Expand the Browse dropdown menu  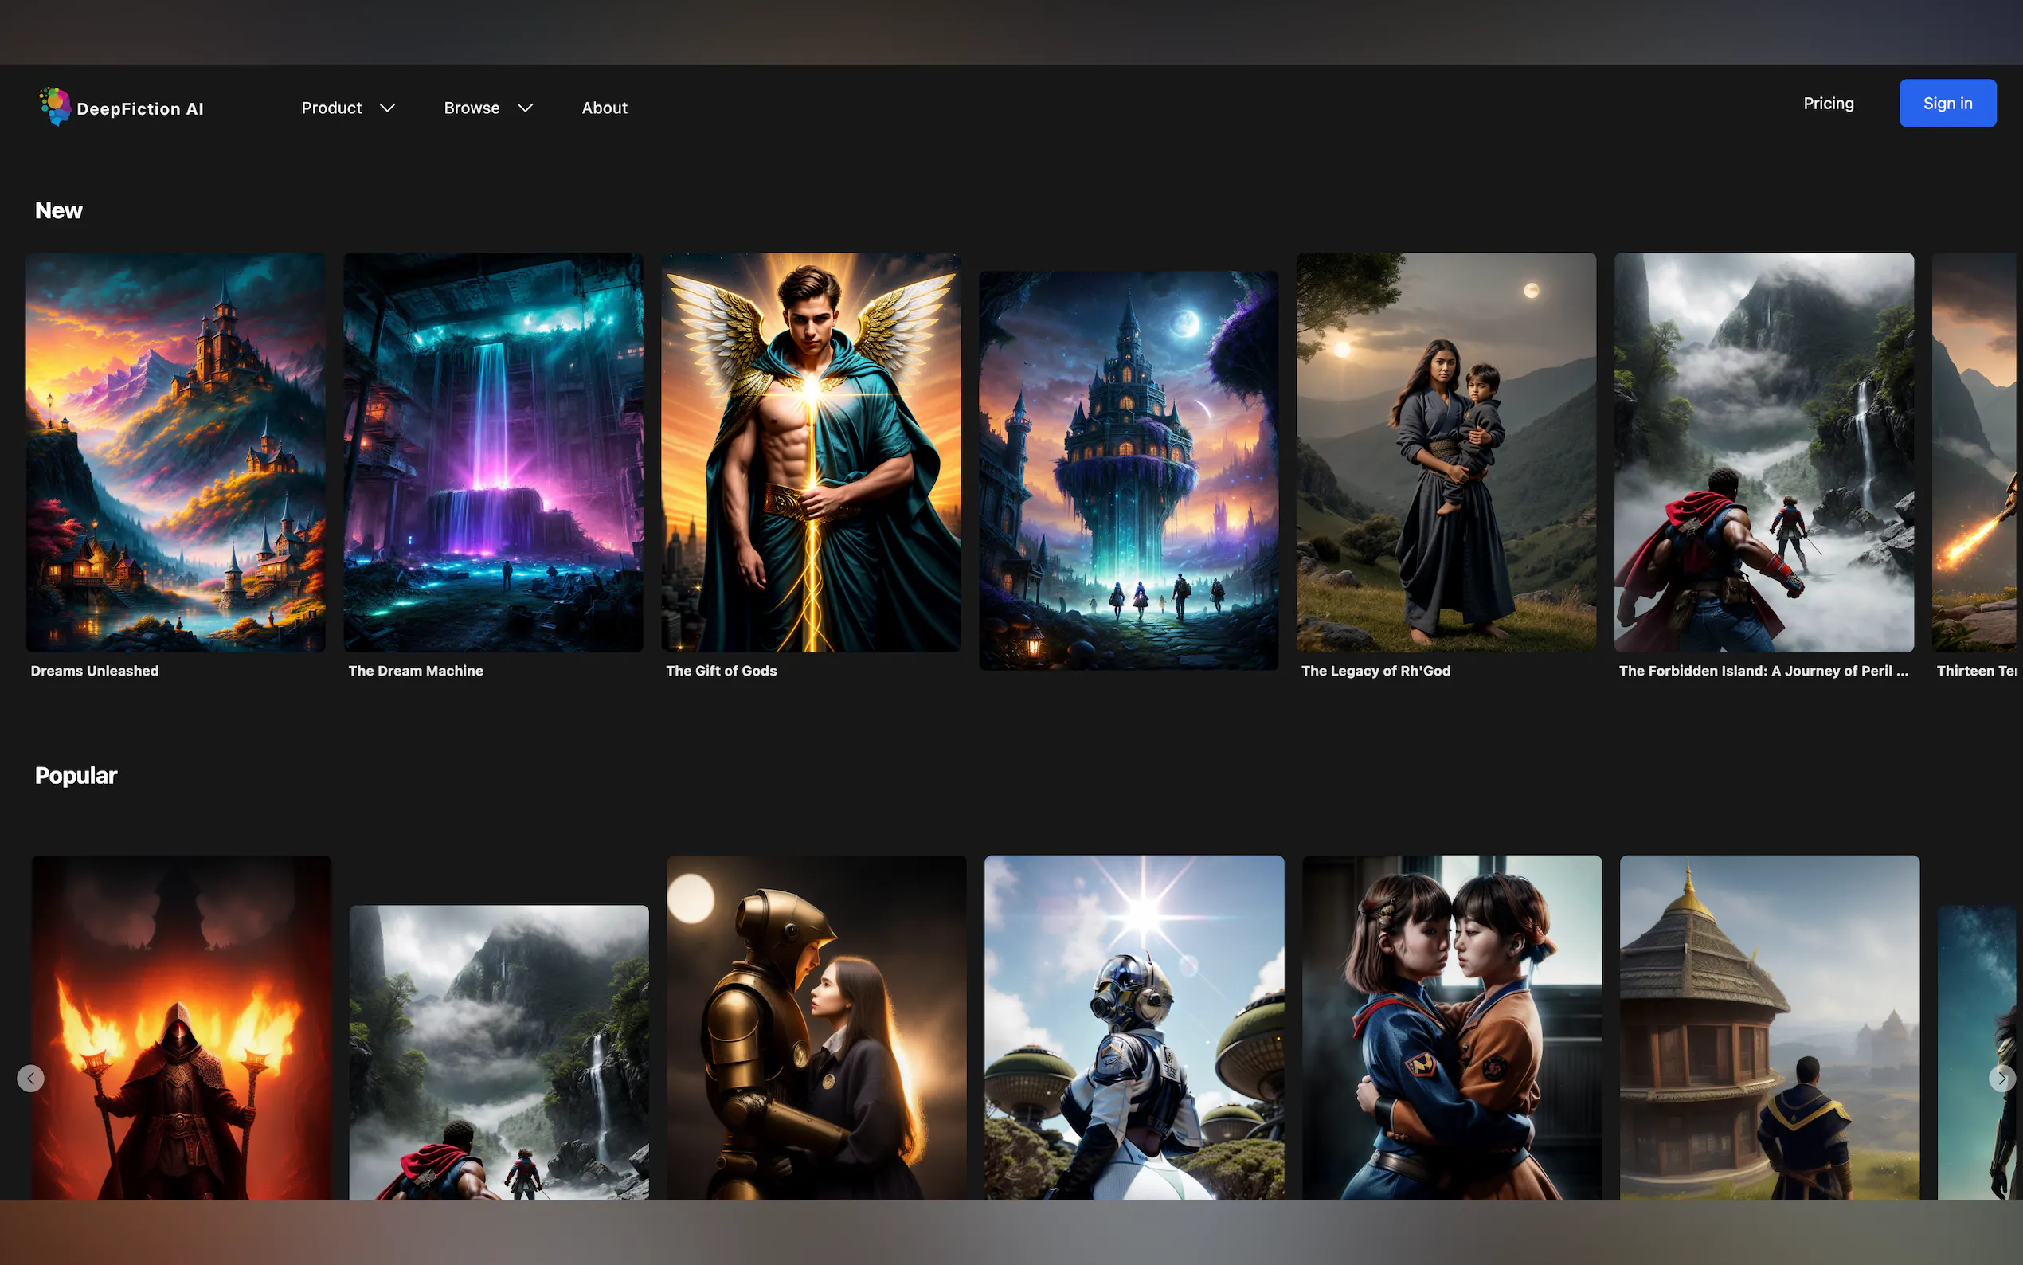click(487, 108)
